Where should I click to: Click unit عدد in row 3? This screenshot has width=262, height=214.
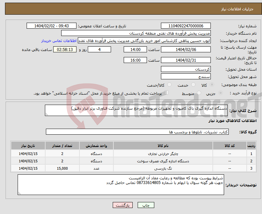pyautogui.click(x=96, y=168)
